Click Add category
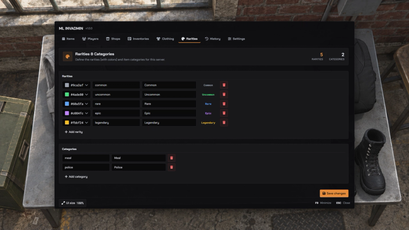 pyautogui.click(x=76, y=176)
